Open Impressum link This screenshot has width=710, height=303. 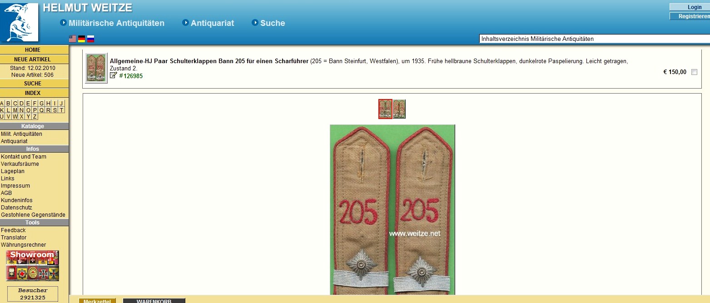pyautogui.click(x=15, y=186)
